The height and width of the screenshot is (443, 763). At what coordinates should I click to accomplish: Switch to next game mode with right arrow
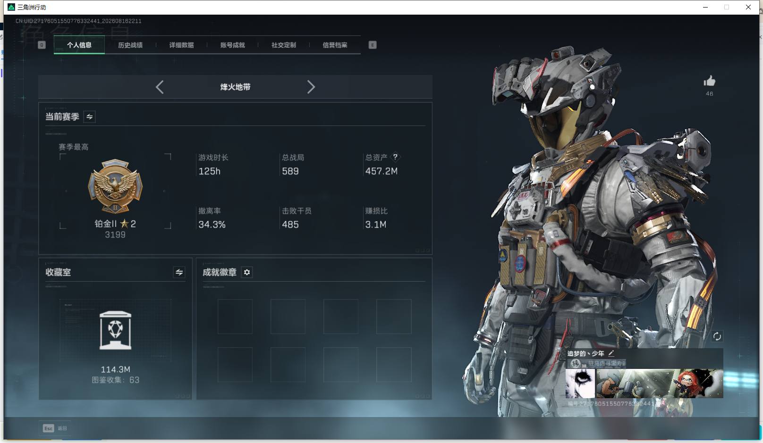point(311,87)
